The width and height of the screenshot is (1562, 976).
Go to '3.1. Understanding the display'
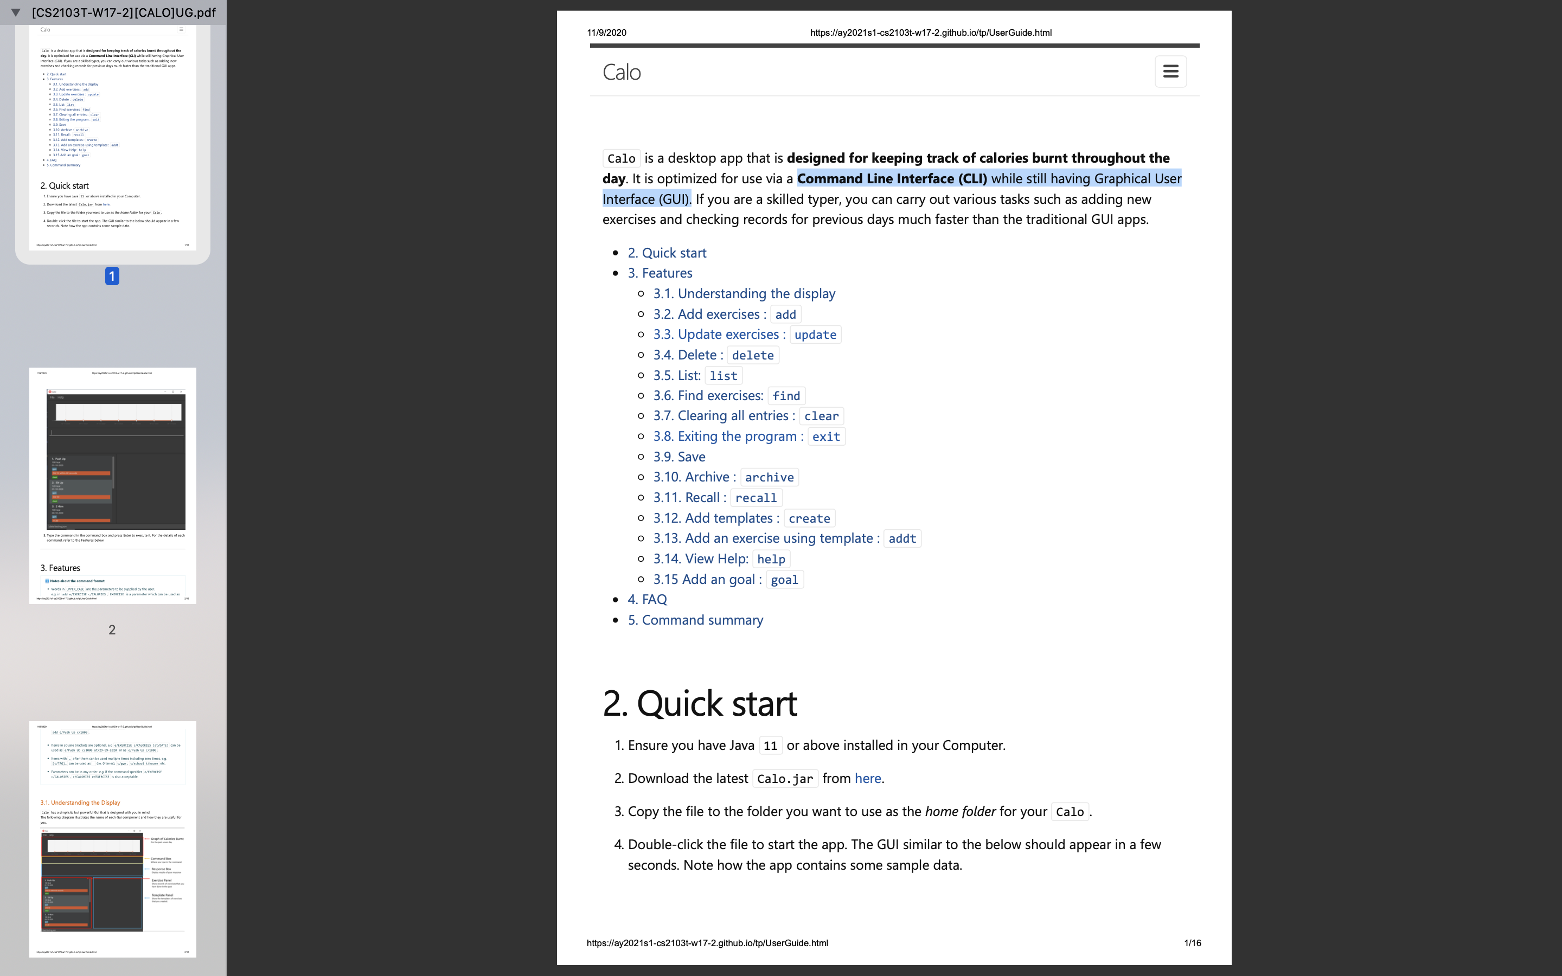(x=744, y=294)
